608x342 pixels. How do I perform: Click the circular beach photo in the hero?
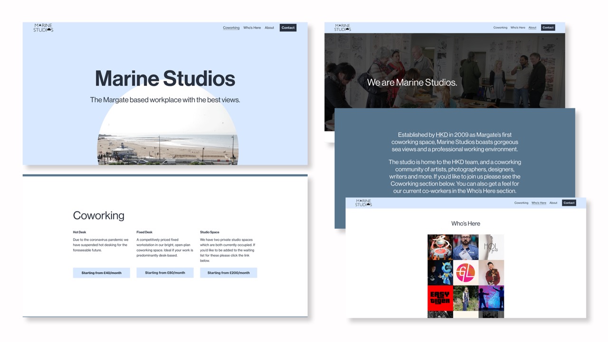[x=168, y=142]
